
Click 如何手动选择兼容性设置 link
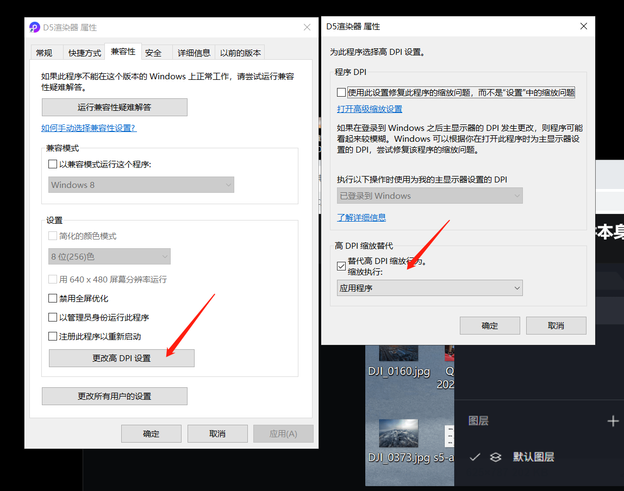click(x=89, y=128)
